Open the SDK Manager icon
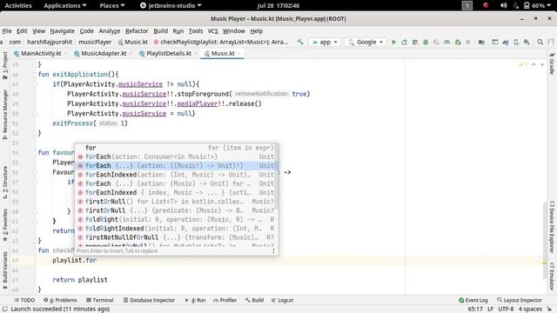Screen dimensions: 557x313 pyautogui.click(x=527, y=42)
